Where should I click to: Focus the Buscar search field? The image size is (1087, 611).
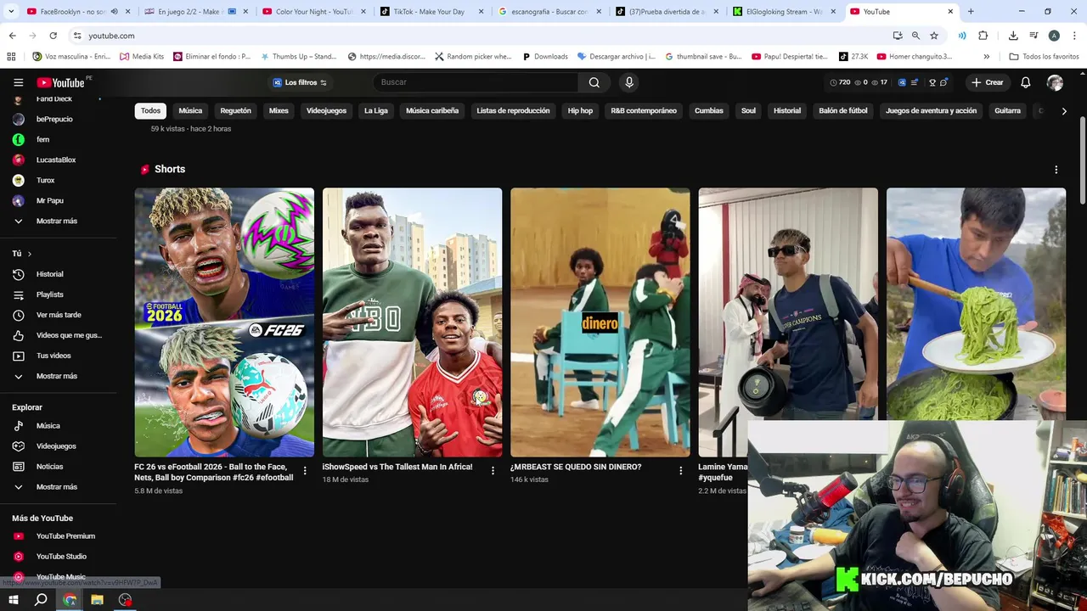[476, 82]
